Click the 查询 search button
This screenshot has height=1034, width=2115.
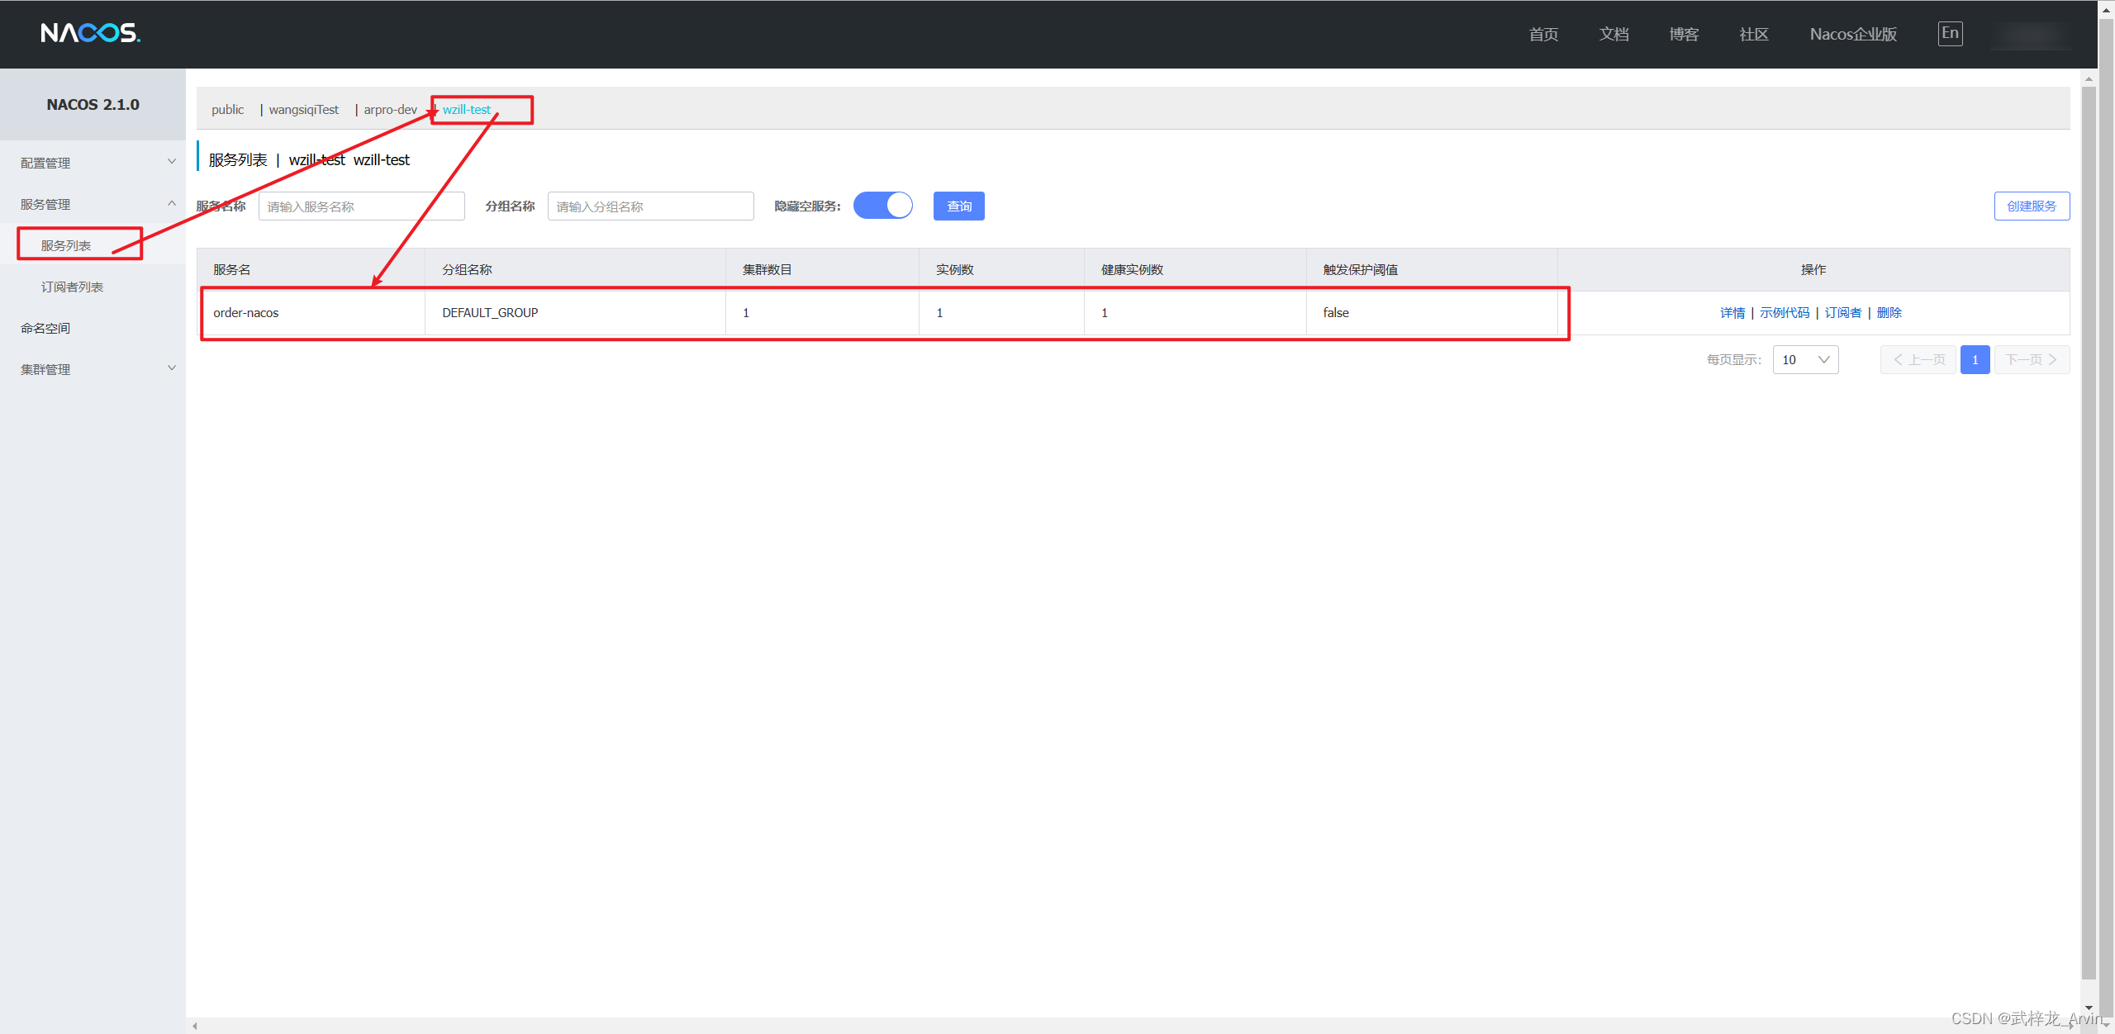coord(958,206)
